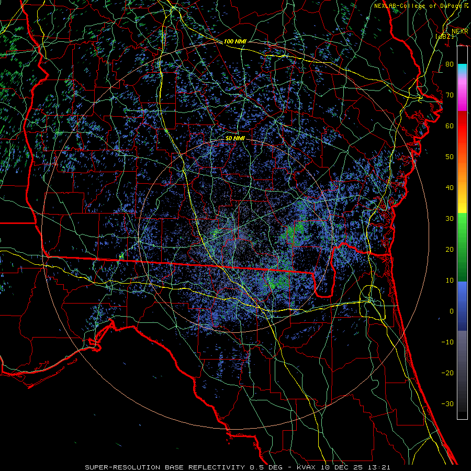This screenshot has height=471, width=471.
Task: Click the "100 NMI" range ring label
Action: [235, 41]
